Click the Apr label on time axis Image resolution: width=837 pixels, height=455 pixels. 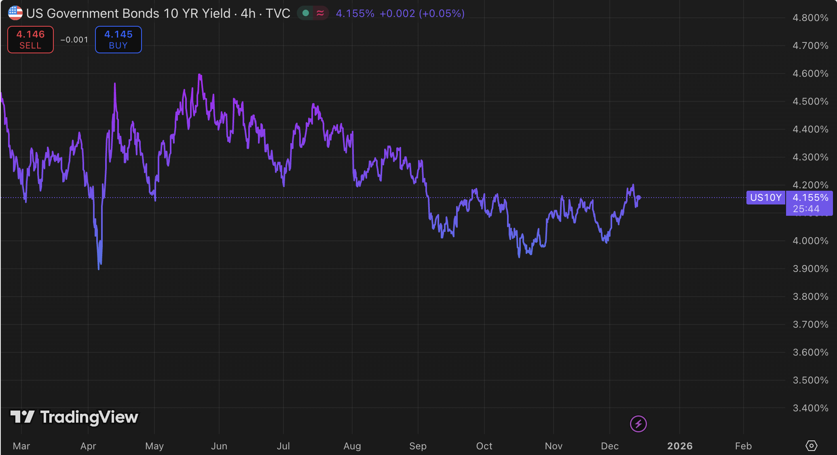[88, 446]
